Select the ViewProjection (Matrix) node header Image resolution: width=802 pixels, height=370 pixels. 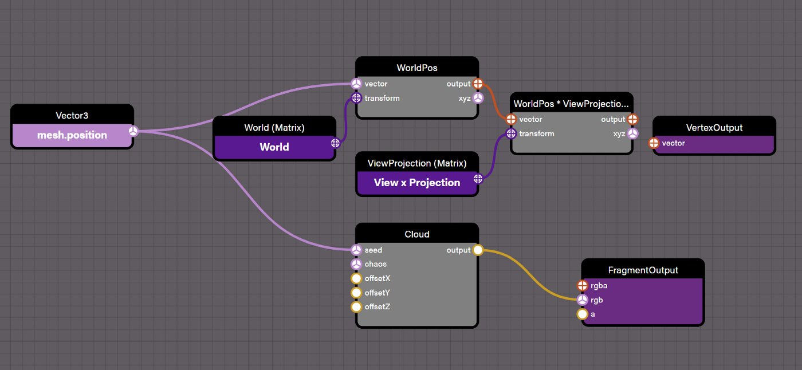[416, 163]
